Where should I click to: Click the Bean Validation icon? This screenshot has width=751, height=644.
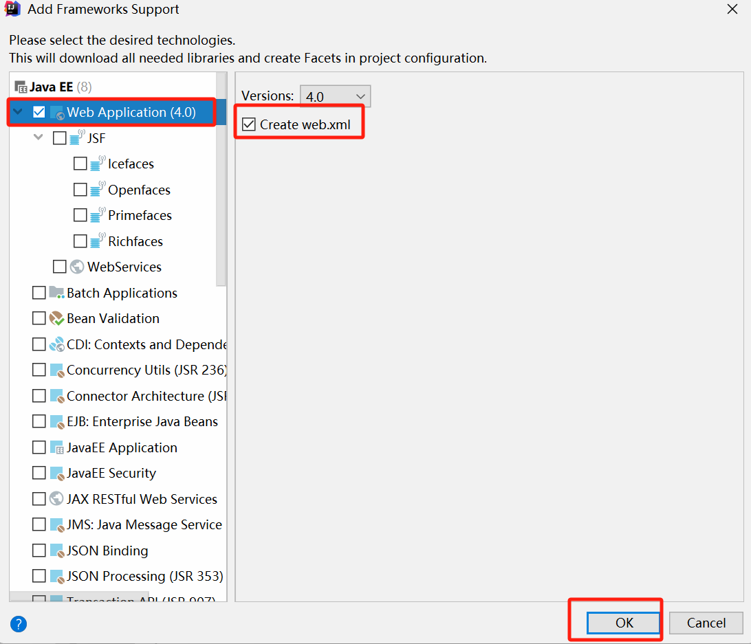(56, 318)
